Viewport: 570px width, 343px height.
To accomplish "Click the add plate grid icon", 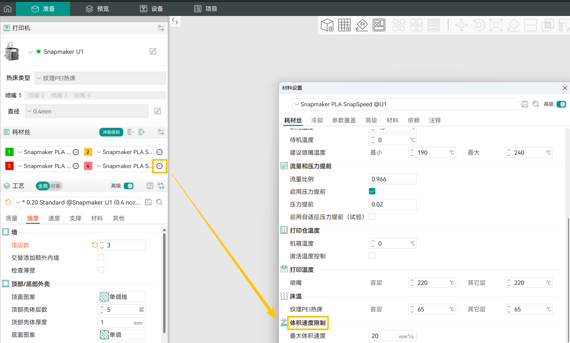I will pyautogui.click(x=344, y=25).
